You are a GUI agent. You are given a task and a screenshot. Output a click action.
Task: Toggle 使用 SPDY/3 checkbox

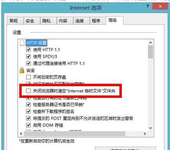[x=29, y=57]
